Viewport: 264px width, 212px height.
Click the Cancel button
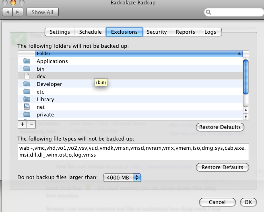tap(217, 202)
